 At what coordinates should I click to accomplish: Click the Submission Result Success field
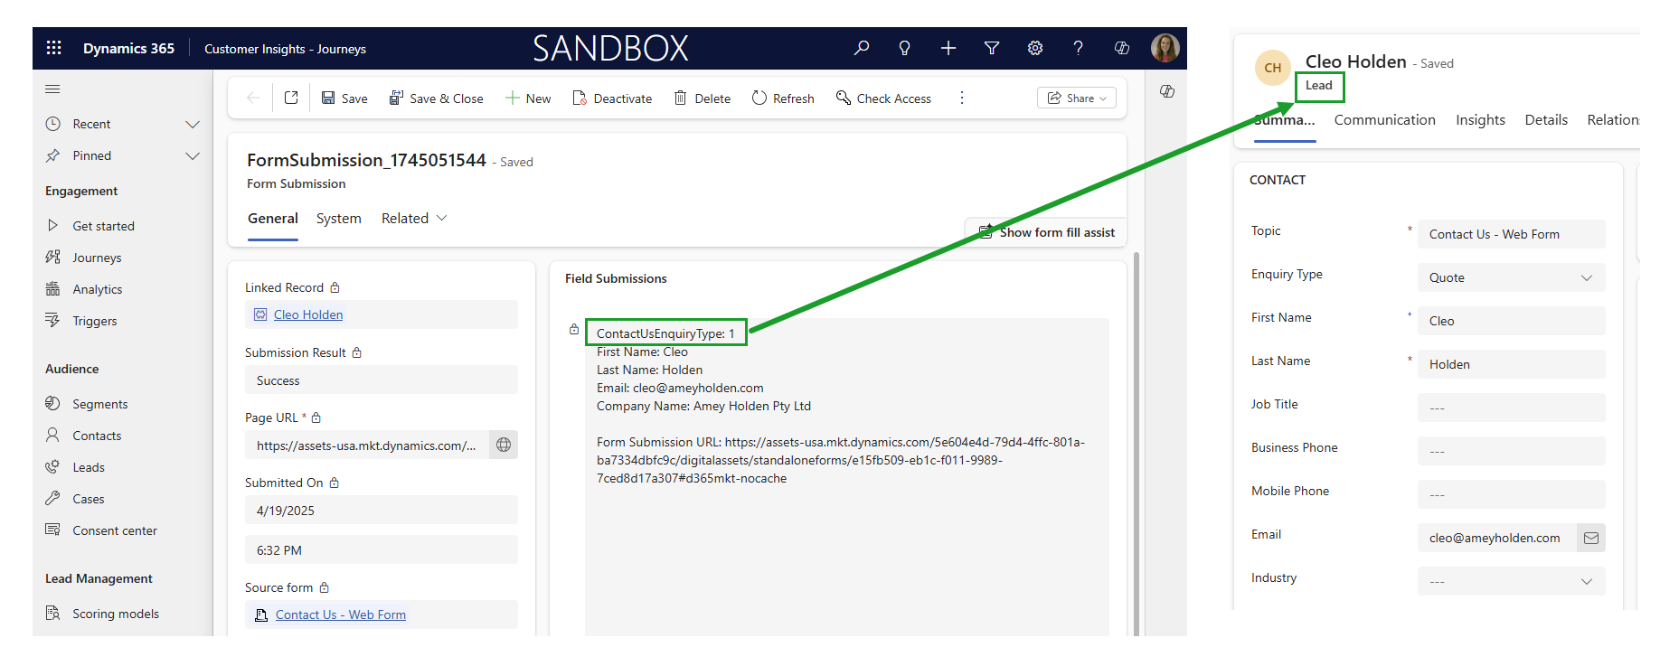382,380
